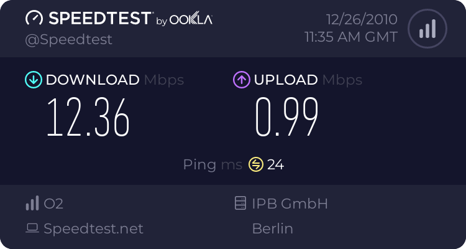
Task: Click the ping value 24
Action: click(275, 164)
